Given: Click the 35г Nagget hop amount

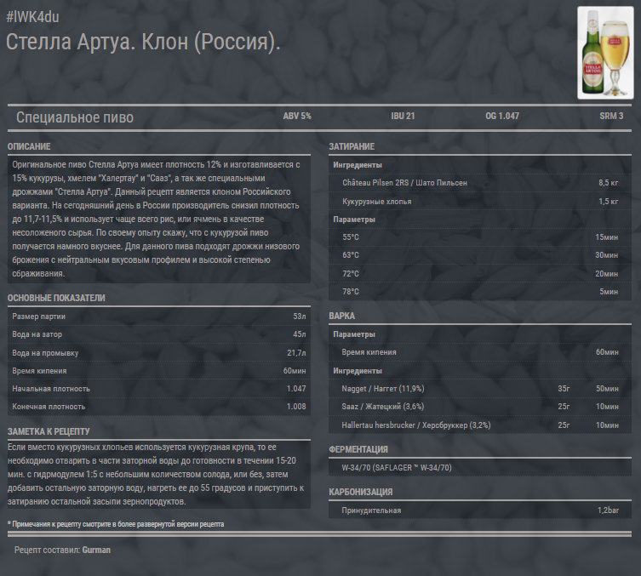Looking at the screenshot, I should [564, 389].
